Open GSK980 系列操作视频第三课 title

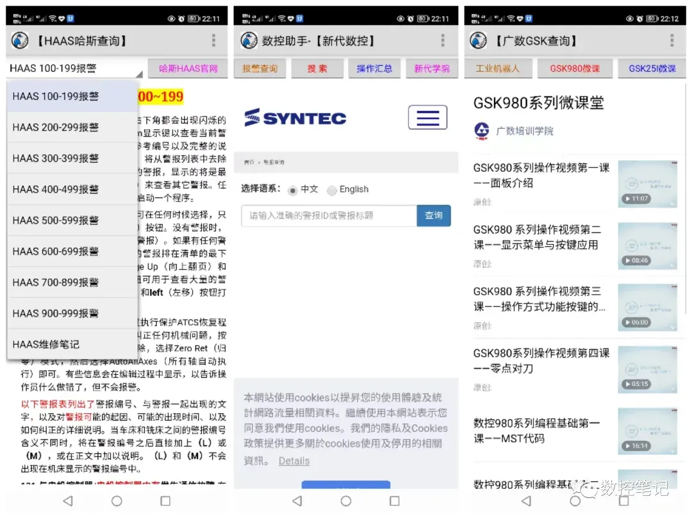tap(540, 299)
